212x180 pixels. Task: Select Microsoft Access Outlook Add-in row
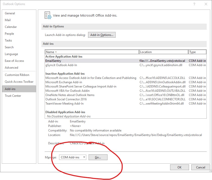coord(126,78)
